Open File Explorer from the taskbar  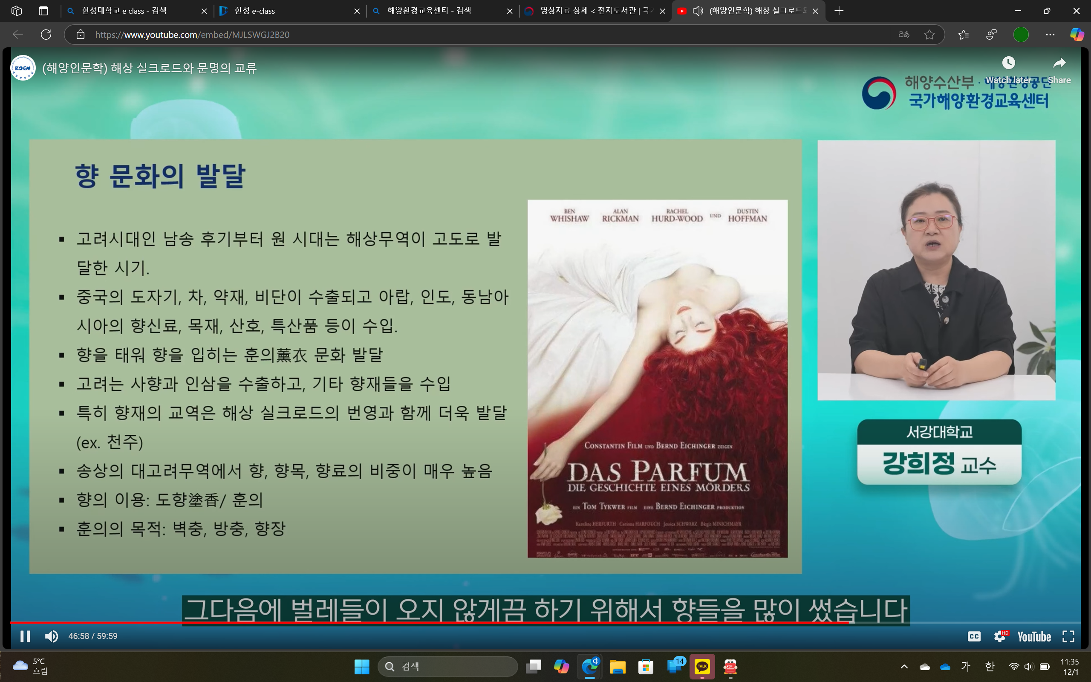point(618,667)
